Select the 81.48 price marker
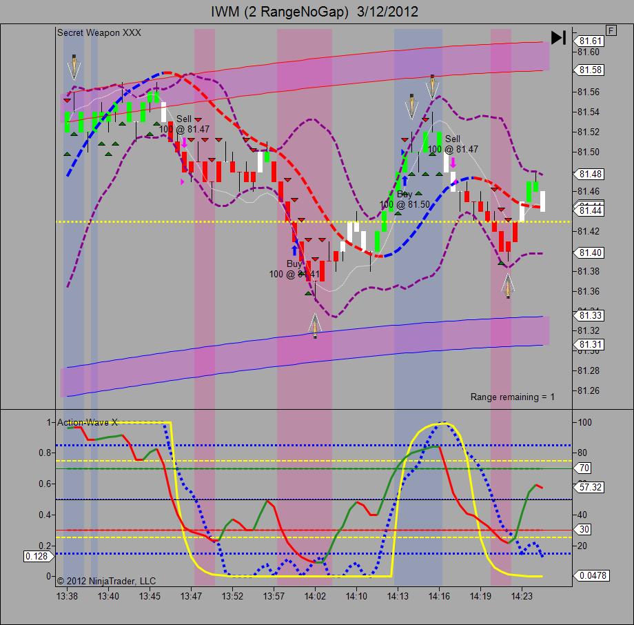 (589, 174)
